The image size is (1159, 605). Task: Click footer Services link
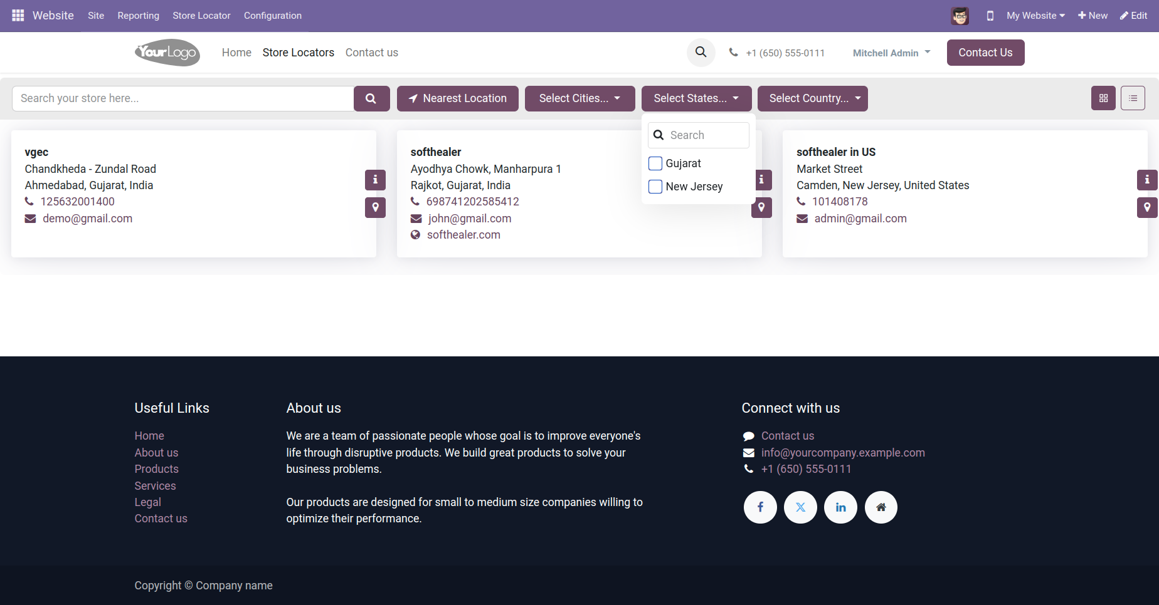click(x=155, y=486)
